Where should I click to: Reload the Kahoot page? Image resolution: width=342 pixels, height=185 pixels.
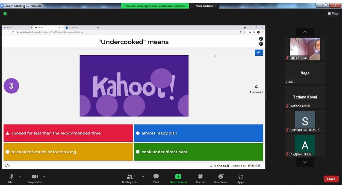(13, 32)
